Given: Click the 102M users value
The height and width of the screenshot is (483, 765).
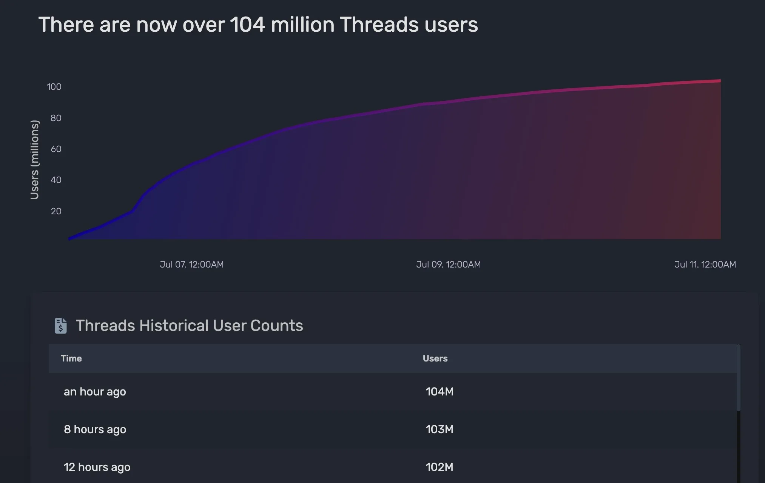Looking at the screenshot, I should pos(440,467).
